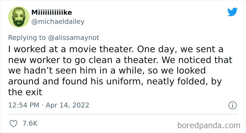Click the Twitter bird logo
Viewport: 246px width, 133px height.
click(233, 12)
